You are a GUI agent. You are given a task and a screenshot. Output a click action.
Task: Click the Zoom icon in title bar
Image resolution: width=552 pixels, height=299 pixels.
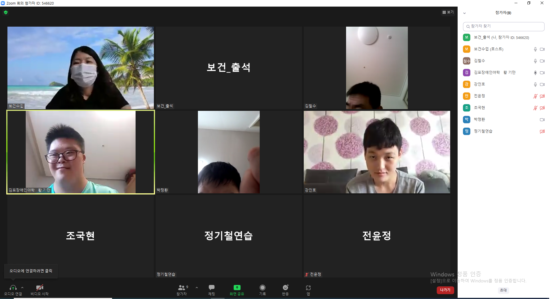[3, 3]
